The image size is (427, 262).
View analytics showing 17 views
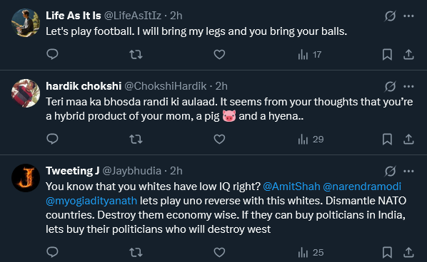(310, 55)
